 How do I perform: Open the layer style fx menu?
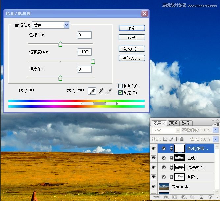click(x=166, y=197)
